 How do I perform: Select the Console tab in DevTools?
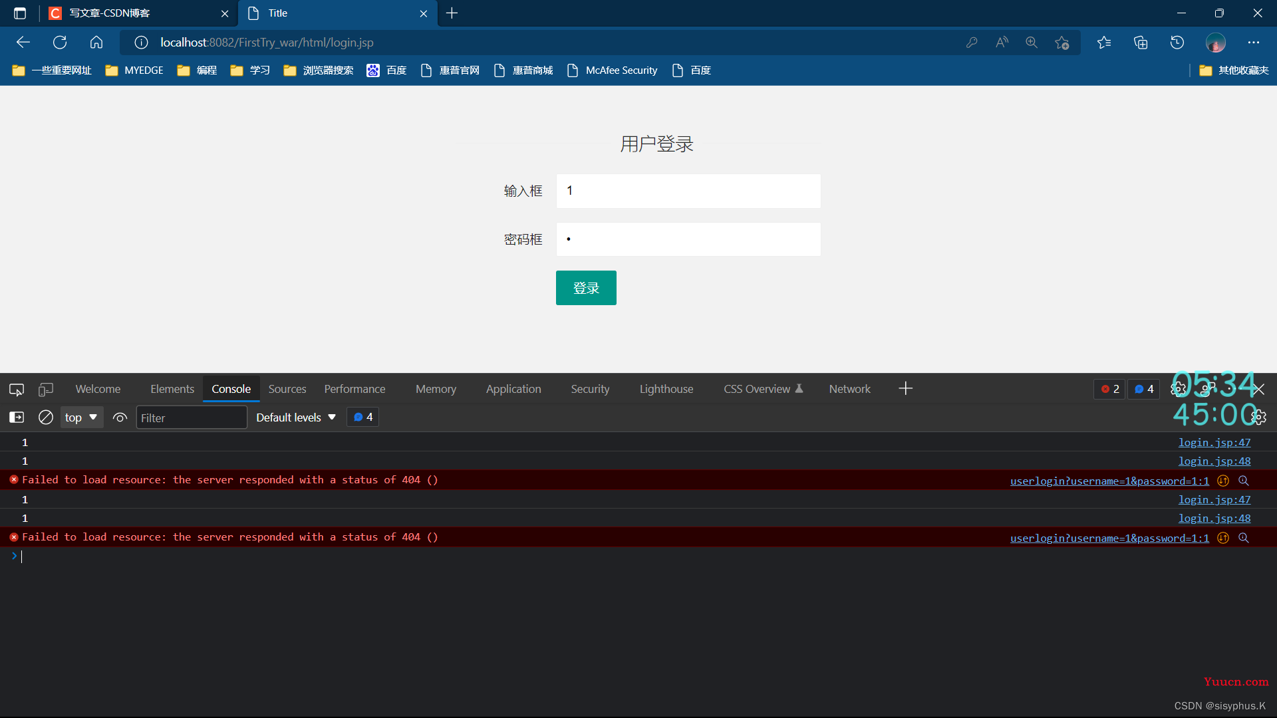pyautogui.click(x=231, y=388)
